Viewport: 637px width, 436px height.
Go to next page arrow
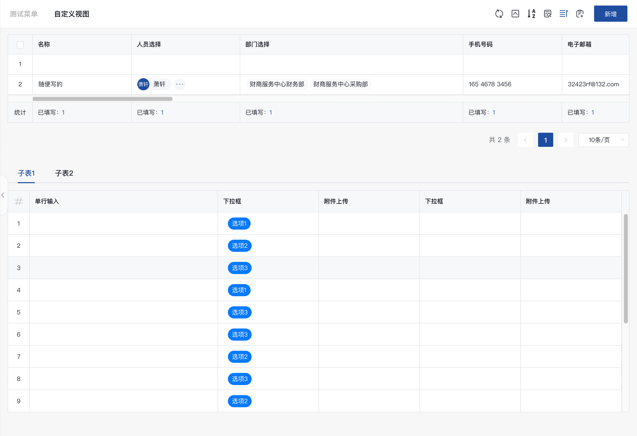566,140
